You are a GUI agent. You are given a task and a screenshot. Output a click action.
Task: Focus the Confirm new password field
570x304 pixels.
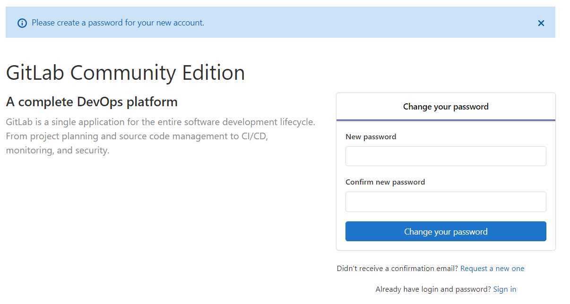(446, 202)
